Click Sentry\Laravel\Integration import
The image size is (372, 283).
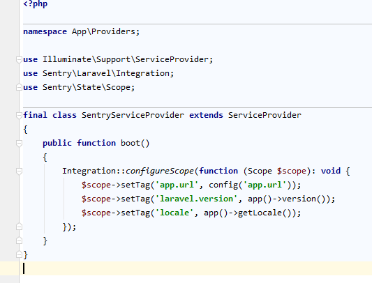pyautogui.click(x=106, y=73)
